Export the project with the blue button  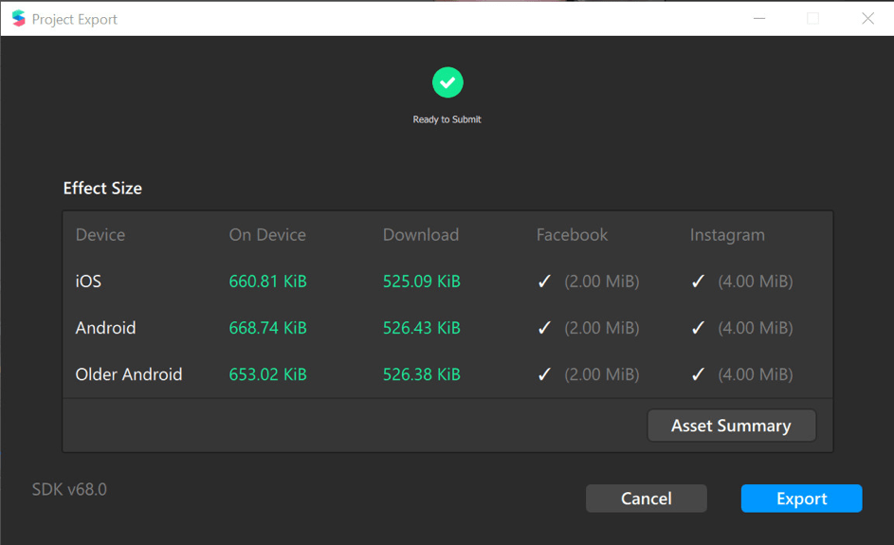tap(802, 499)
